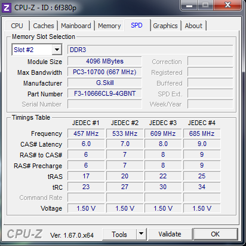Click tRC value 27
This screenshot has height=246, width=246.
click(125, 187)
